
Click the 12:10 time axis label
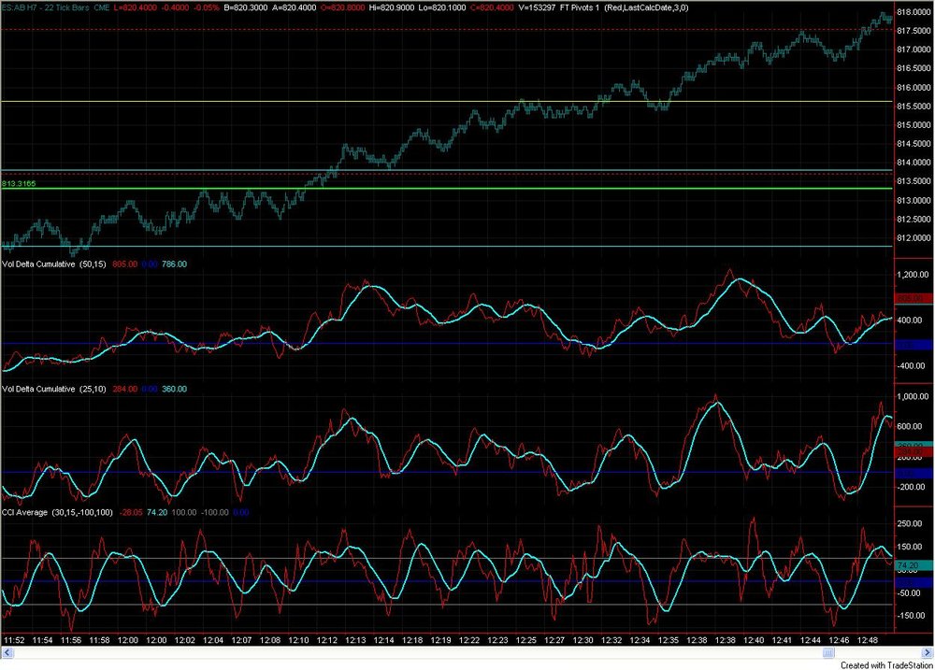pyautogui.click(x=298, y=639)
